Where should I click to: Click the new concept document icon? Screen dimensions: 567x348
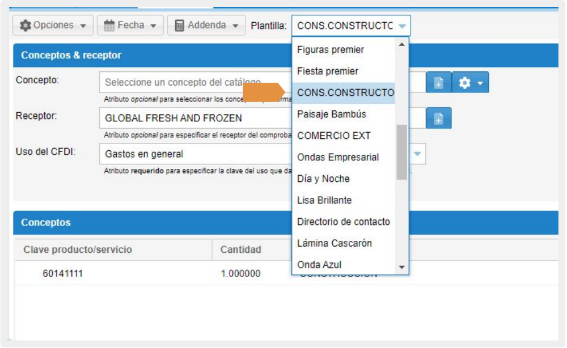click(x=438, y=83)
